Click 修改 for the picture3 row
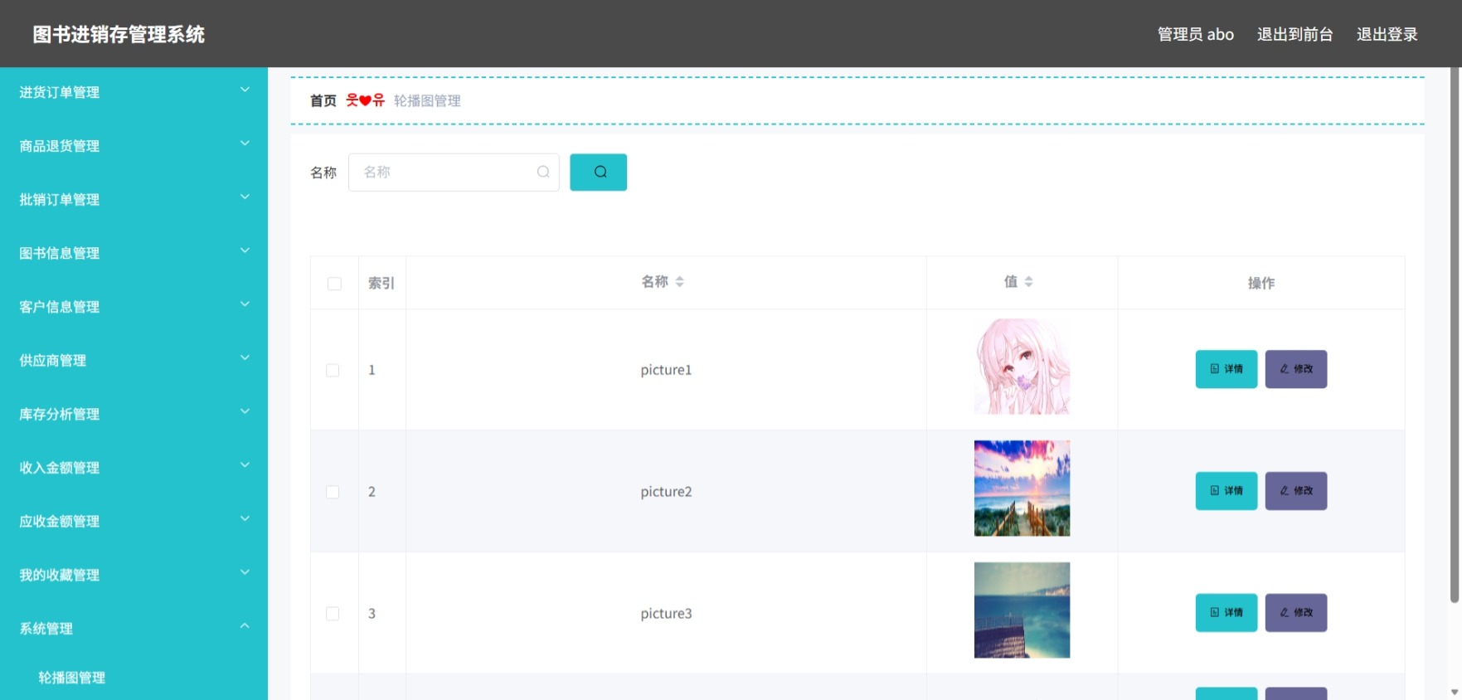1462x700 pixels. pos(1296,613)
